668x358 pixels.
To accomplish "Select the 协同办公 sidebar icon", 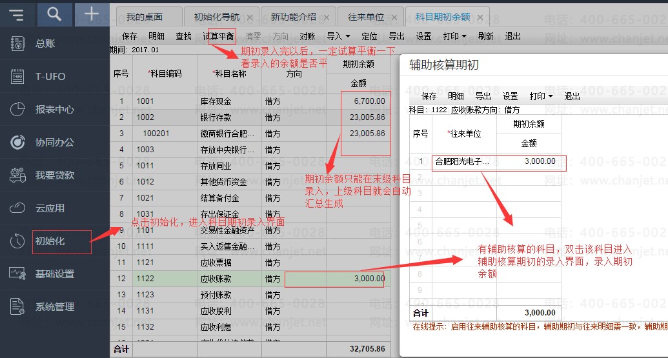I will point(17,142).
